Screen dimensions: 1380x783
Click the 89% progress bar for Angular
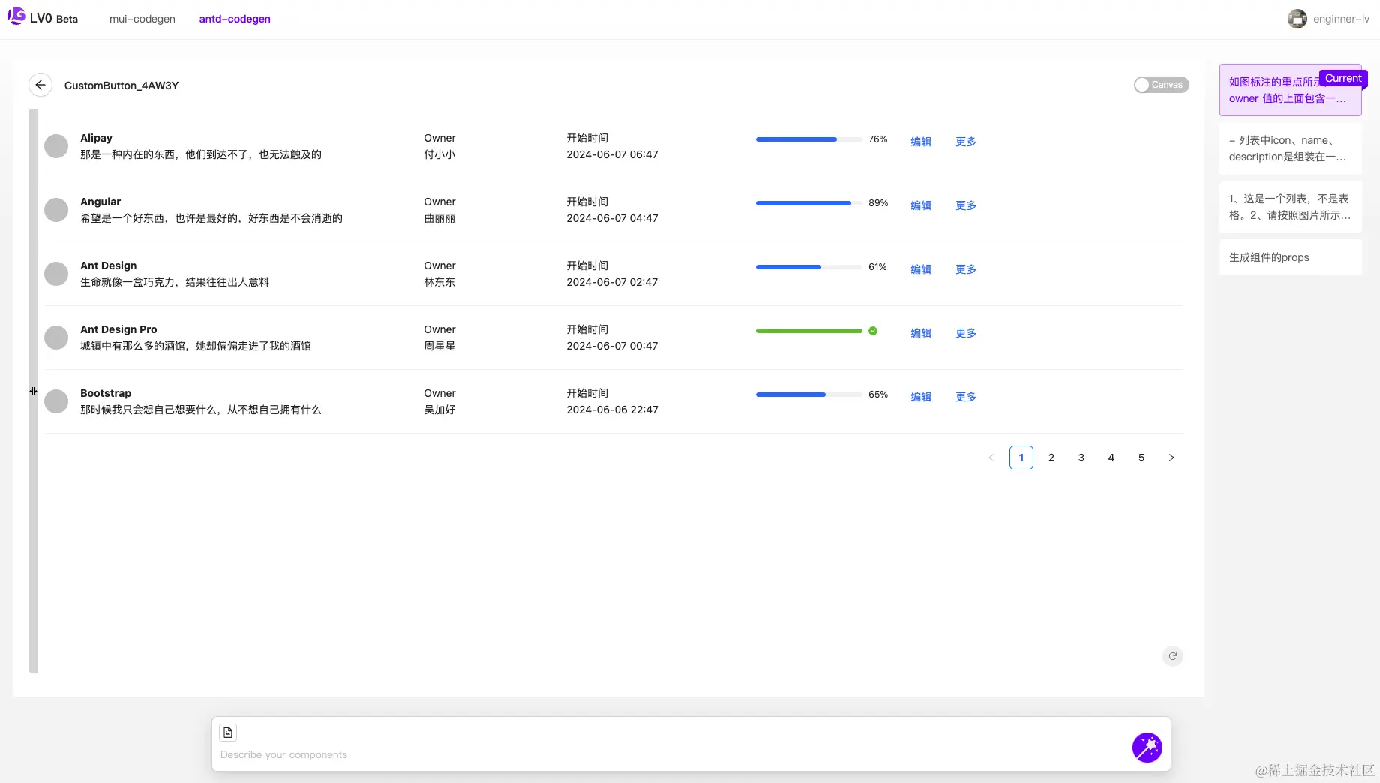[x=808, y=203]
